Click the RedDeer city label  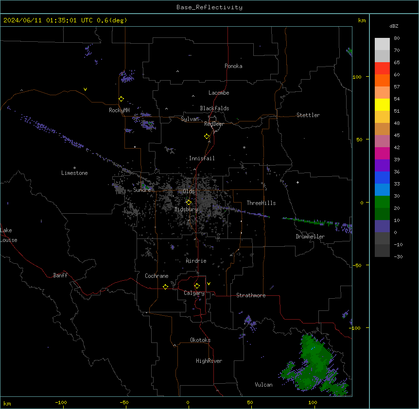(214, 124)
